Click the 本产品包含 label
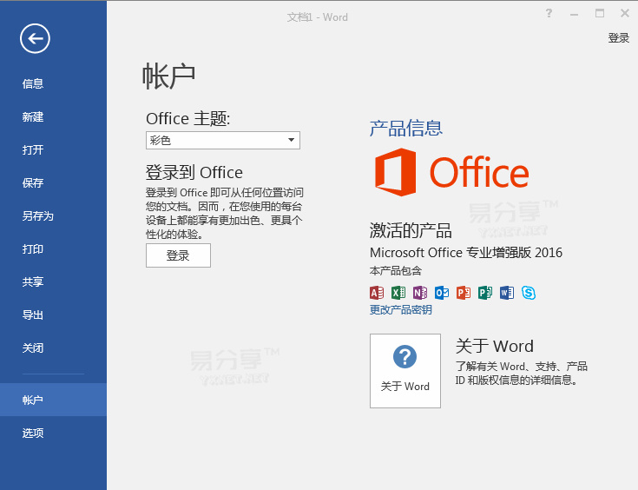 [x=396, y=271]
